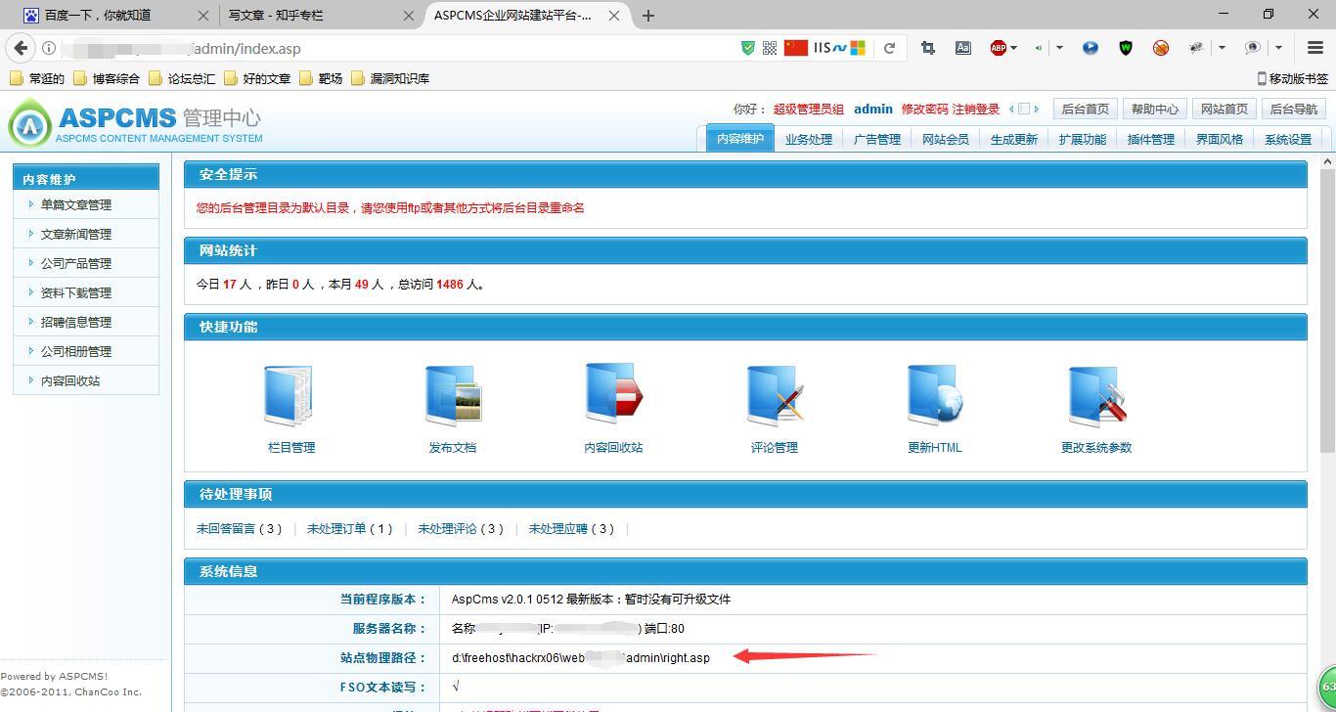The height and width of the screenshot is (712, 1336).
Task: Open the 内容回收站 recycle bin shortcut icon
Action: pos(613,394)
